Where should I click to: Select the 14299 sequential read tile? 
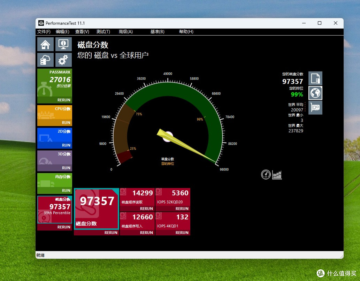[137, 197]
